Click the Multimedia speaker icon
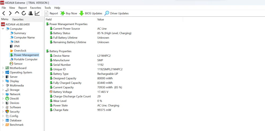Screen dimensions: 265x131 click(x=7, y=86)
